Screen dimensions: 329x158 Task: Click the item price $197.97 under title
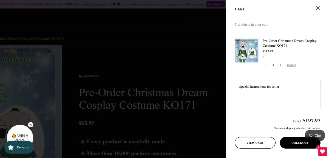[268, 51]
